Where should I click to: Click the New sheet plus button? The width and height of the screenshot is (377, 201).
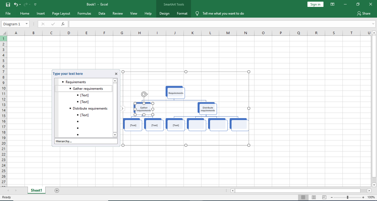[57, 190]
